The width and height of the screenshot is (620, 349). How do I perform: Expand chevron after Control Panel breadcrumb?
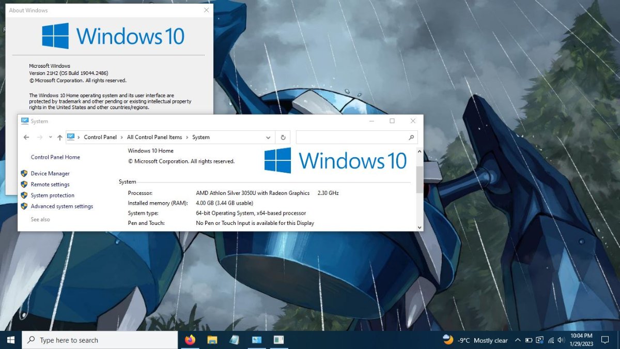click(122, 138)
